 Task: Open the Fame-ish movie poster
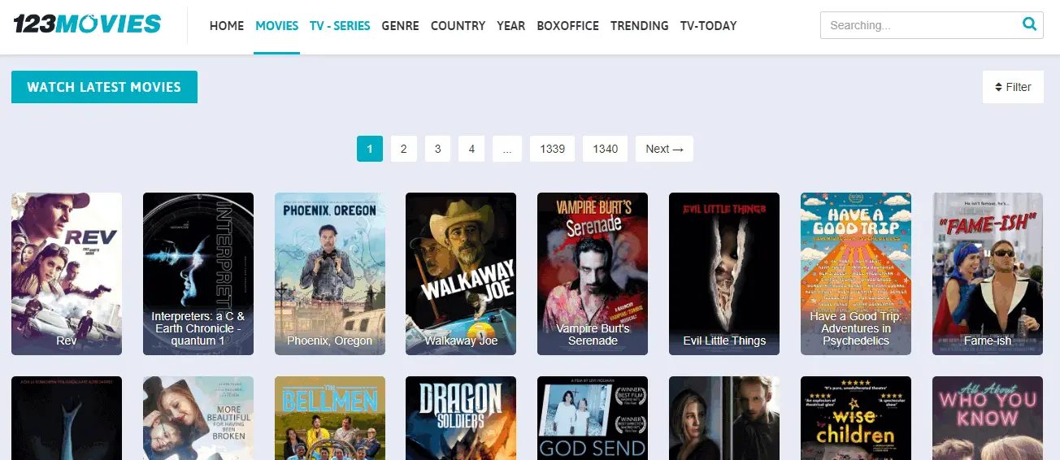click(988, 274)
